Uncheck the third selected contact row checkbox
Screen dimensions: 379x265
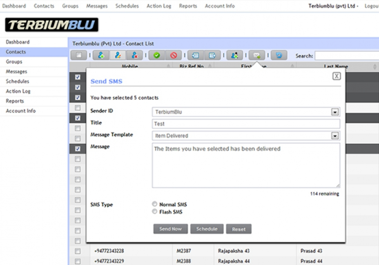(78, 97)
